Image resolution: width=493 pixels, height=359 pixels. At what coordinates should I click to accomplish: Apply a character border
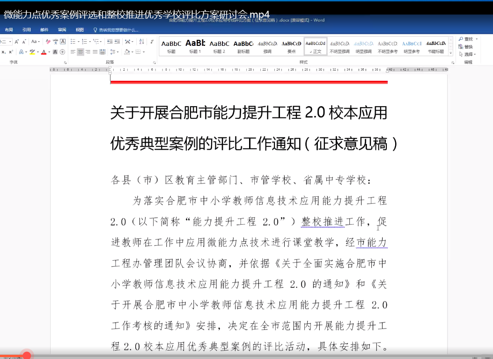pyautogui.click(x=63, y=42)
